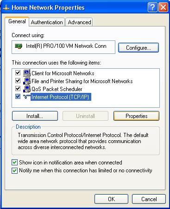The image size is (170, 209).
Task: Toggle Show icon in notification area
Action: coord(14,163)
